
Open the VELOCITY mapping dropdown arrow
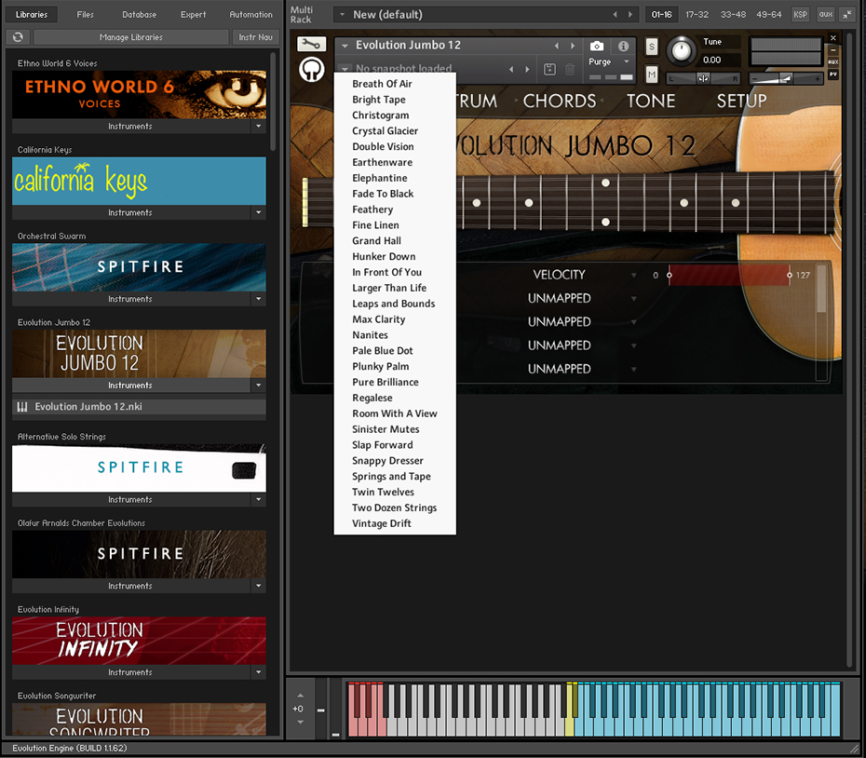click(634, 275)
